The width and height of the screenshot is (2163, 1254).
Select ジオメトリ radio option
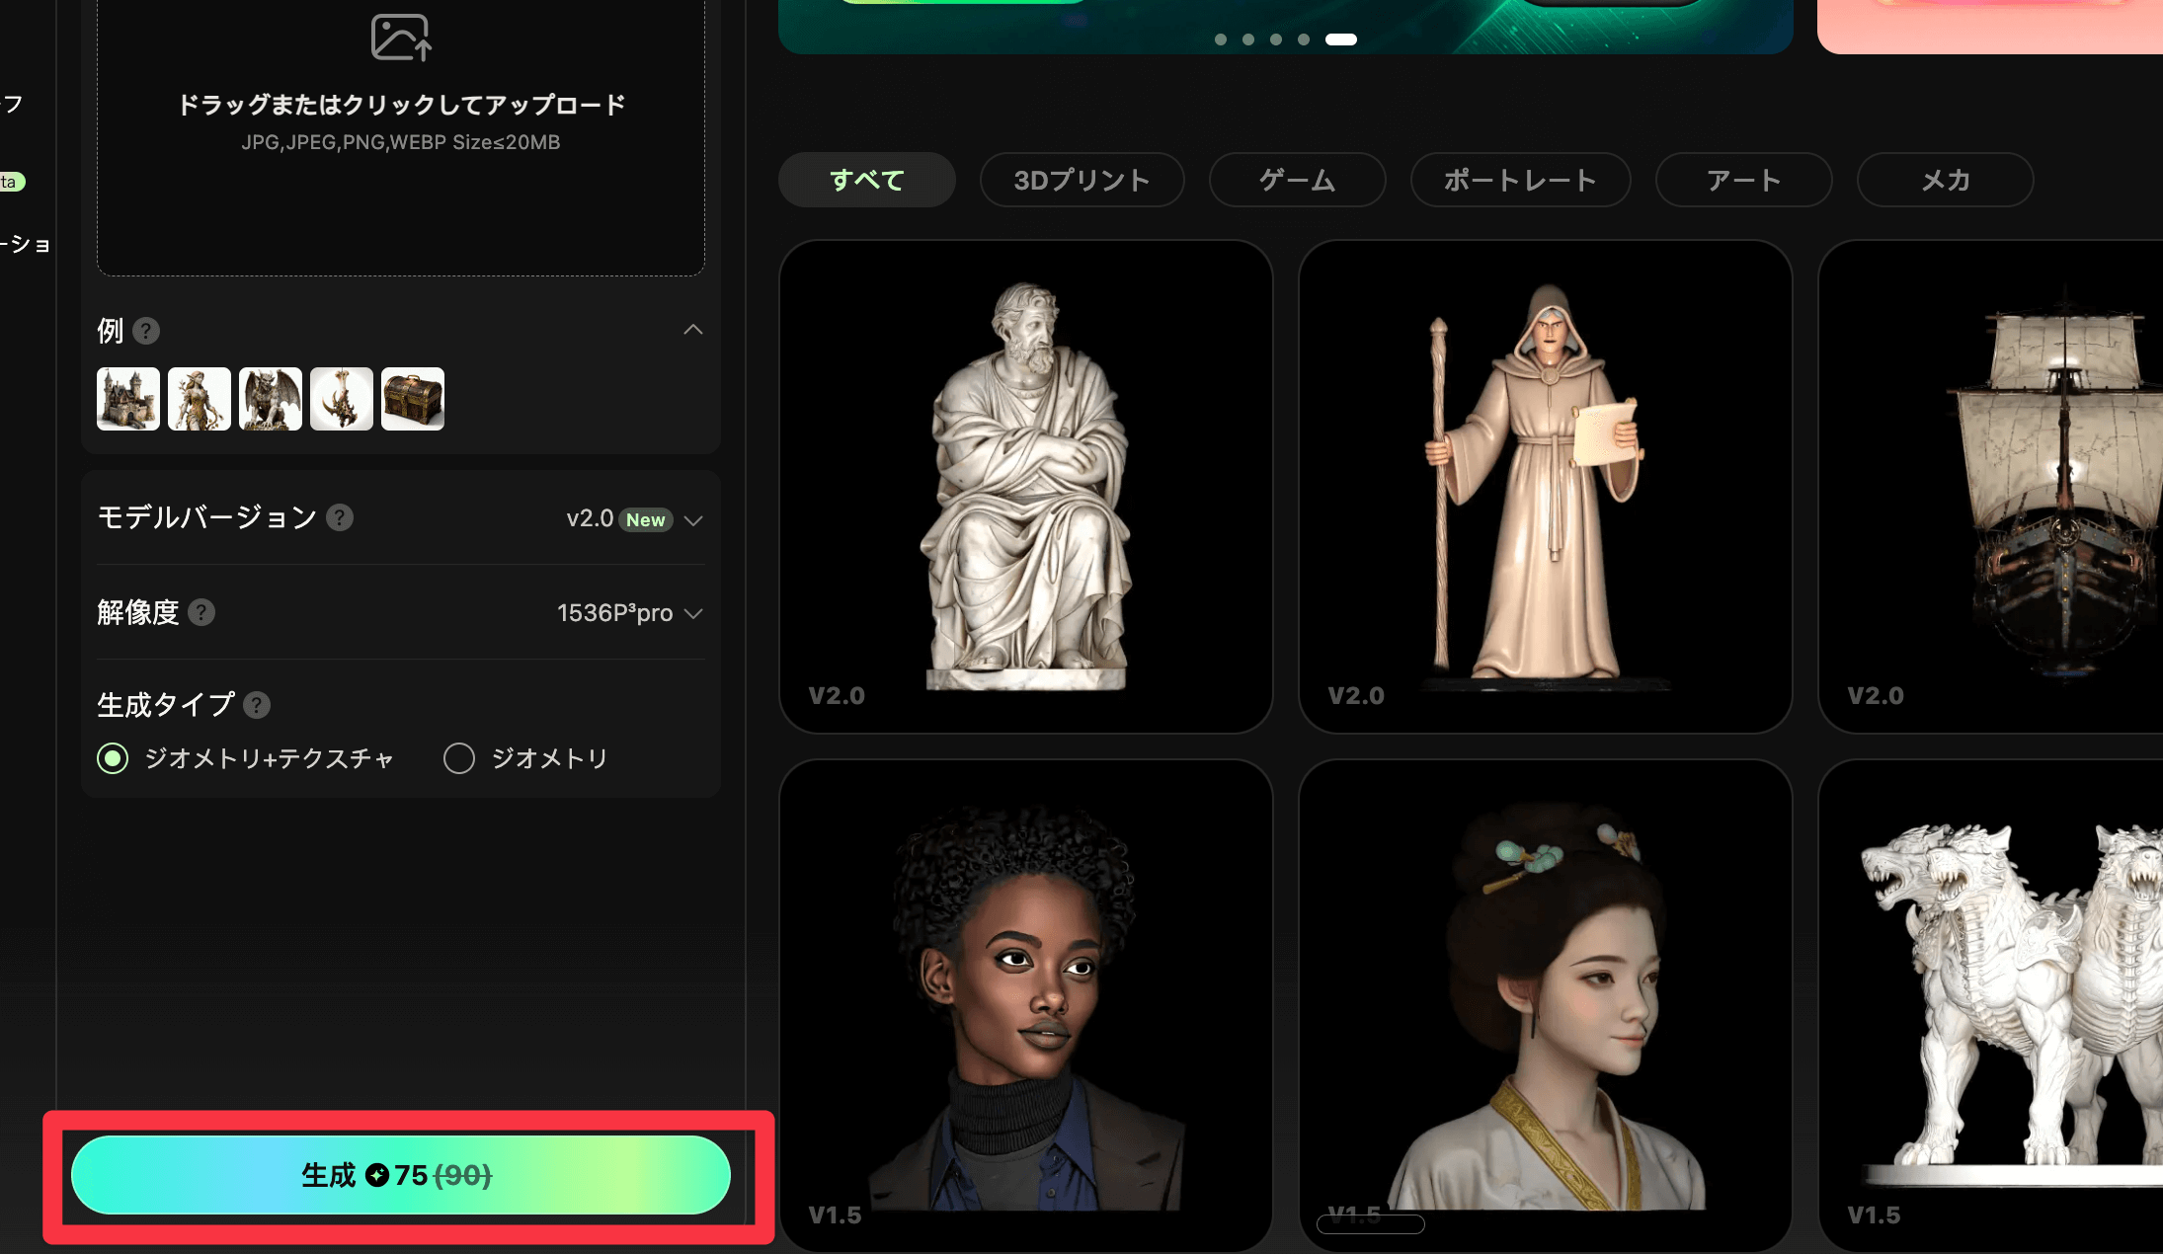pyautogui.click(x=459, y=758)
